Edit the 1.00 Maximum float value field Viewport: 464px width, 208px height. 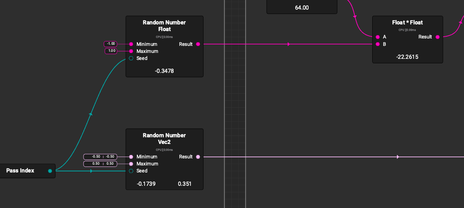tap(111, 51)
